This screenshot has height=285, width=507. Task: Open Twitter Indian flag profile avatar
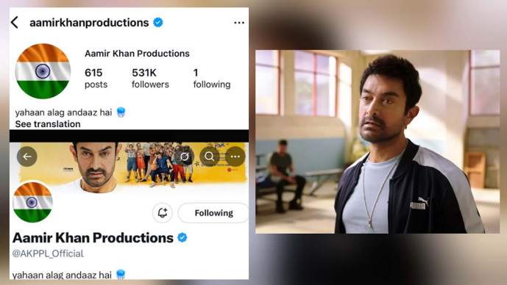coord(32,203)
